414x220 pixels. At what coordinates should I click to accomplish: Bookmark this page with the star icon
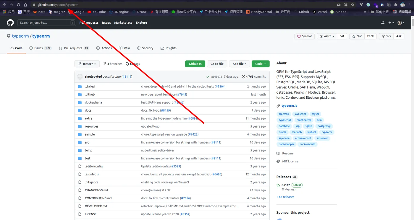tap(353, 5)
